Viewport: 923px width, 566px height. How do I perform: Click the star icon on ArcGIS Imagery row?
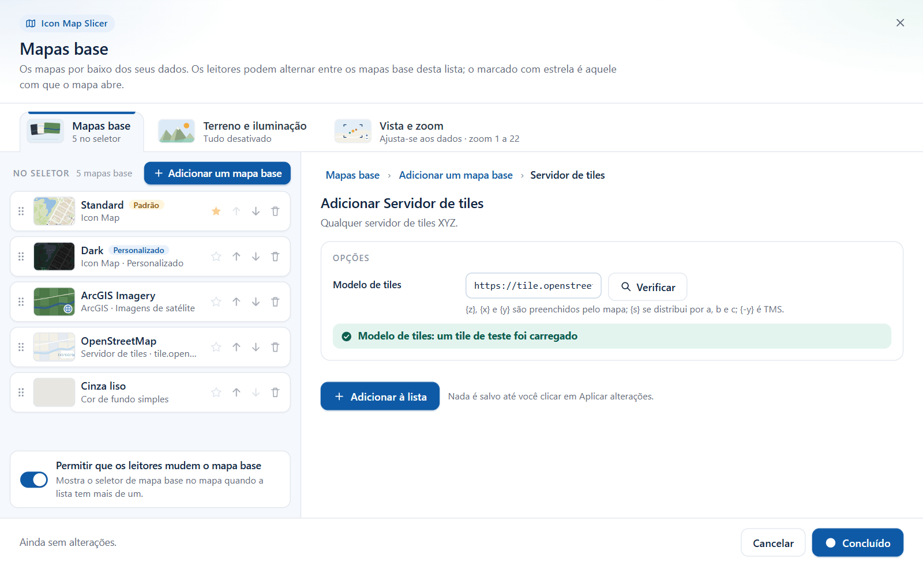(x=216, y=301)
